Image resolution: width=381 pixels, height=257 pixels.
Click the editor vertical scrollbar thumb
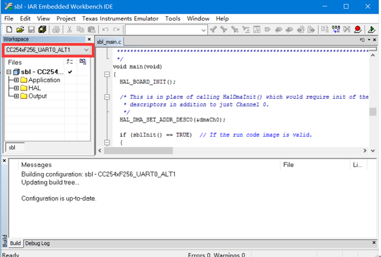pos(373,112)
